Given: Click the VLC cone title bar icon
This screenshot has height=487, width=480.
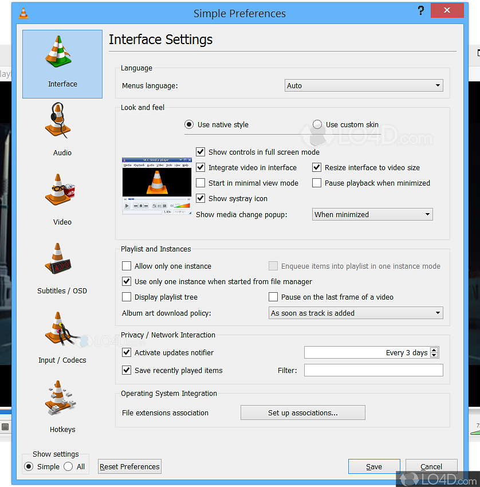Looking at the screenshot, I should point(23,13).
